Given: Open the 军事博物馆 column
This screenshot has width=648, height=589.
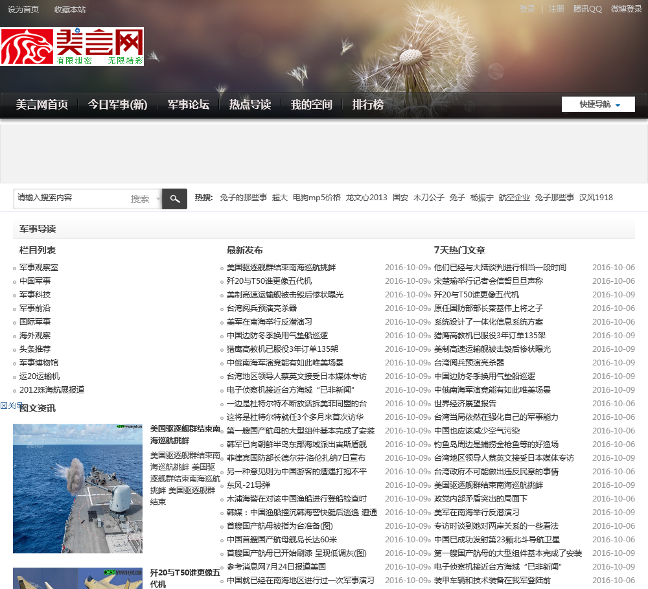Looking at the screenshot, I should click(39, 363).
